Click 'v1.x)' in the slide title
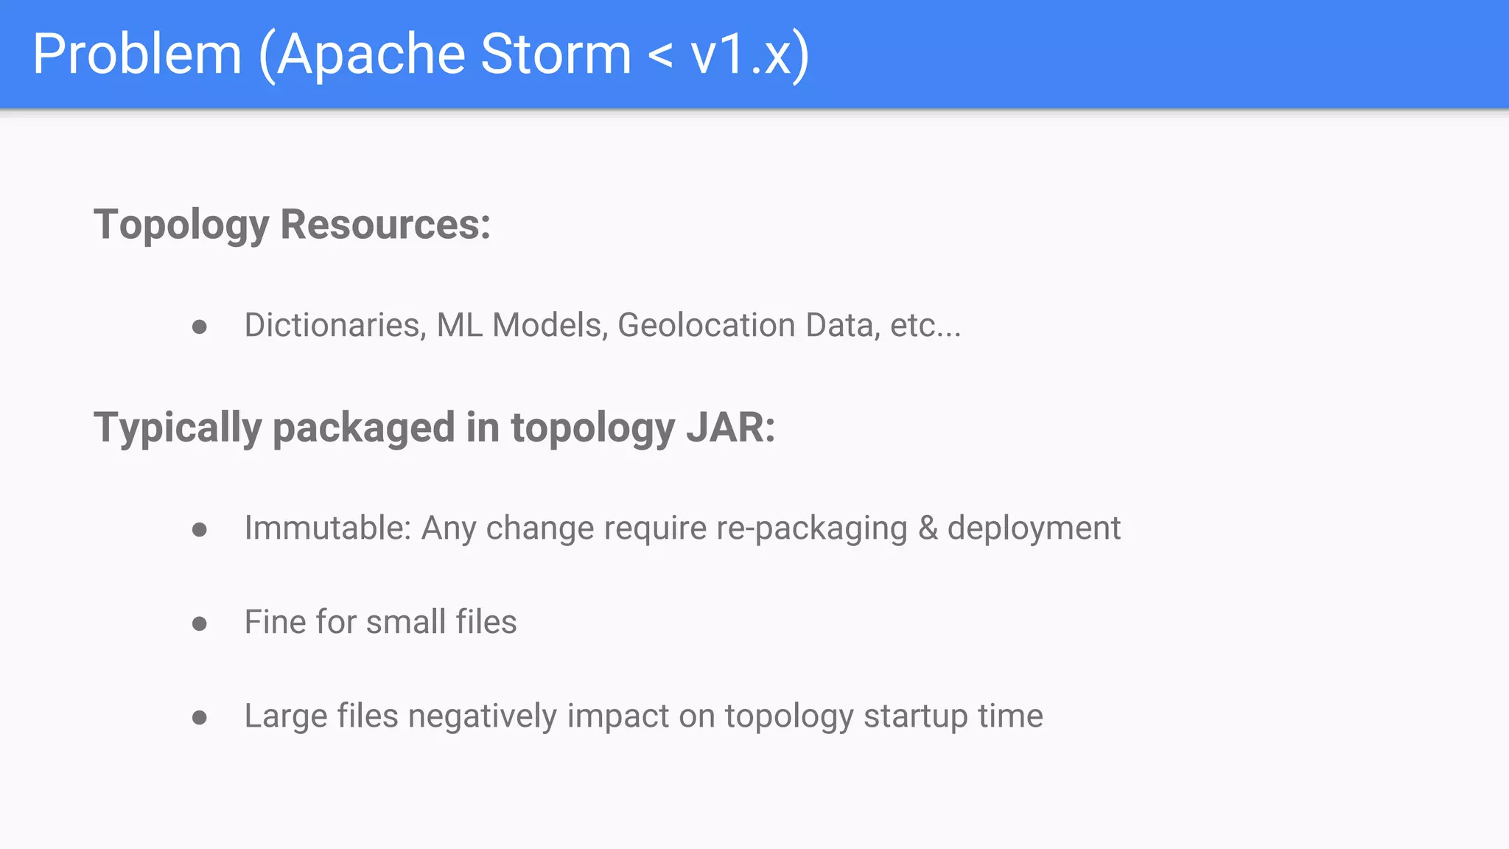 point(749,54)
